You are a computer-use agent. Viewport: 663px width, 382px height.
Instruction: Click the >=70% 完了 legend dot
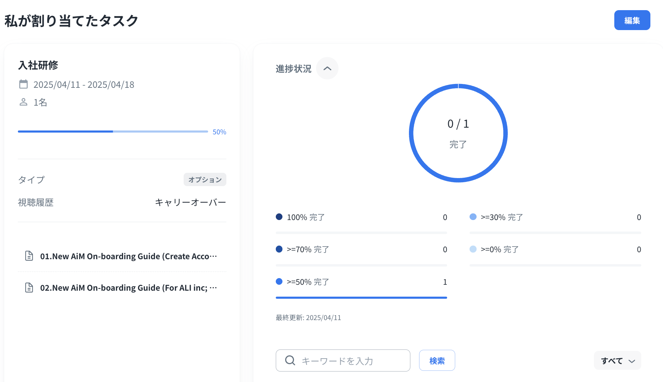pyautogui.click(x=279, y=249)
